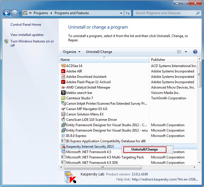Expand the view options dropdown arrow
204x187 pixels.
click(186, 52)
